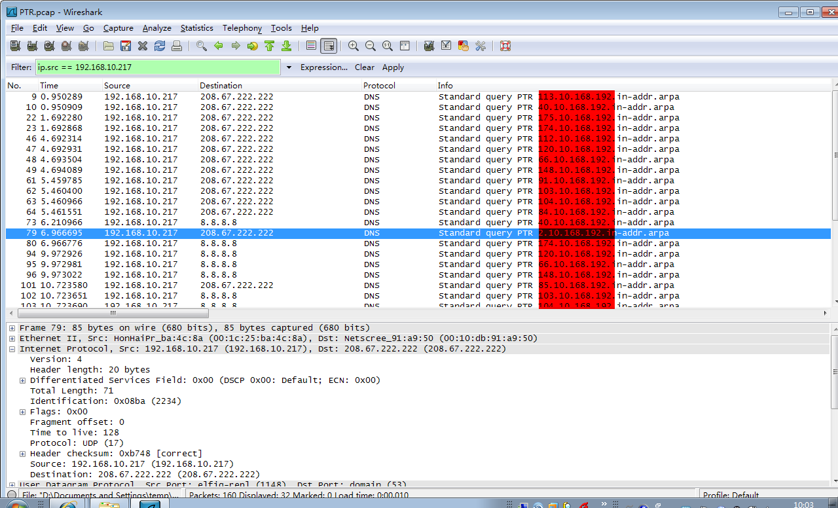Click the Zoom in toolbar icon
This screenshot has height=508, width=838.
click(354, 46)
